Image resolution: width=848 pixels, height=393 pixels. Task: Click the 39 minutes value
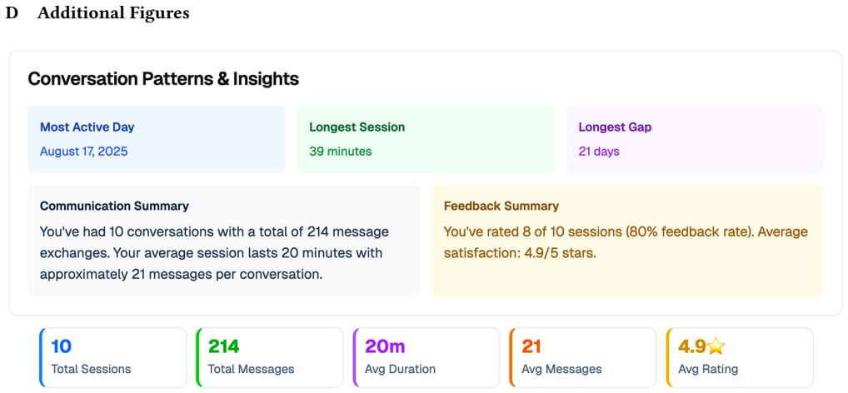click(x=341, y=152)
